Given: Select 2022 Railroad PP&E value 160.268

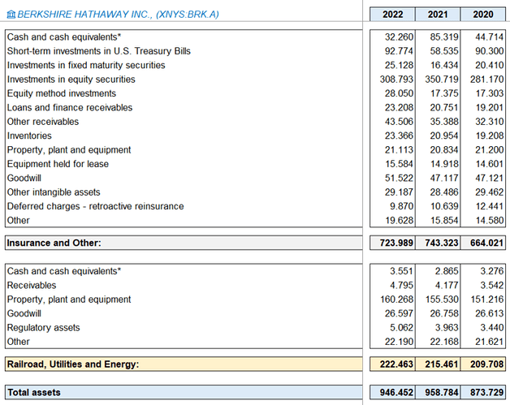Looking at the screenshot, I should click(397, 299).
